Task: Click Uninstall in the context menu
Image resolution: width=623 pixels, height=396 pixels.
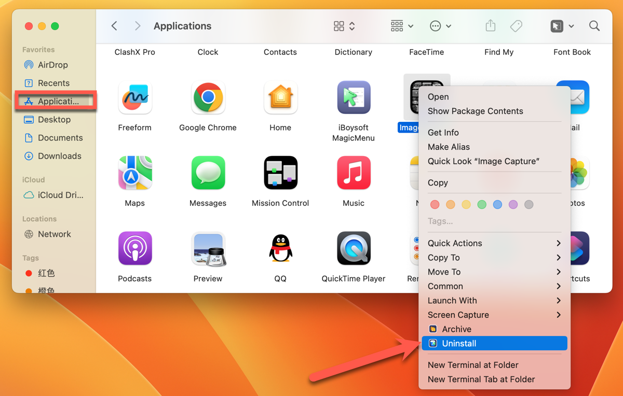Action: click(x=494, y=343)
